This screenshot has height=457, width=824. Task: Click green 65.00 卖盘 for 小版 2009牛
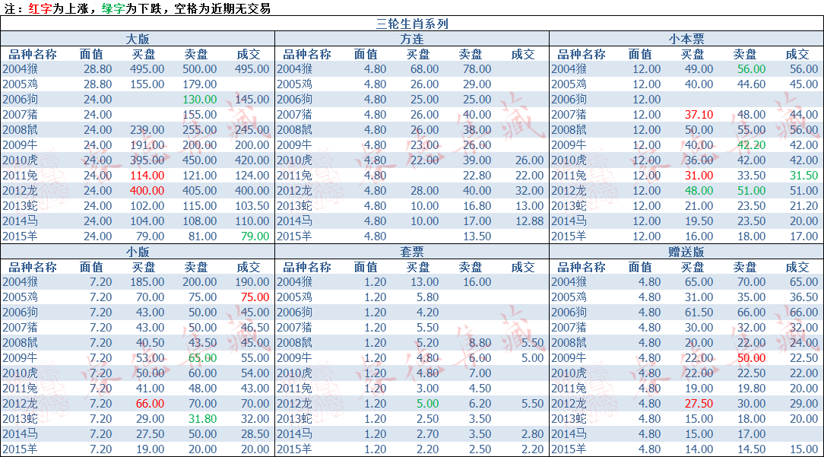pyautogui.click(x=202, y=359)
